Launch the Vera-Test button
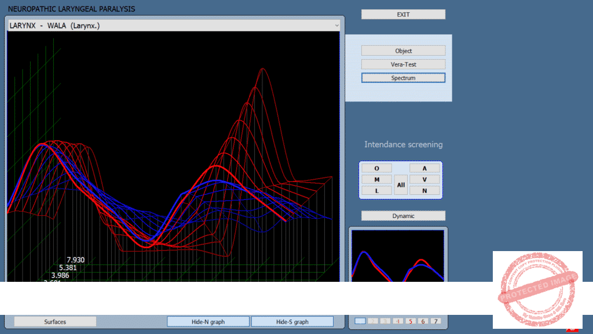 pyautogui.click(x=403, y=64)
